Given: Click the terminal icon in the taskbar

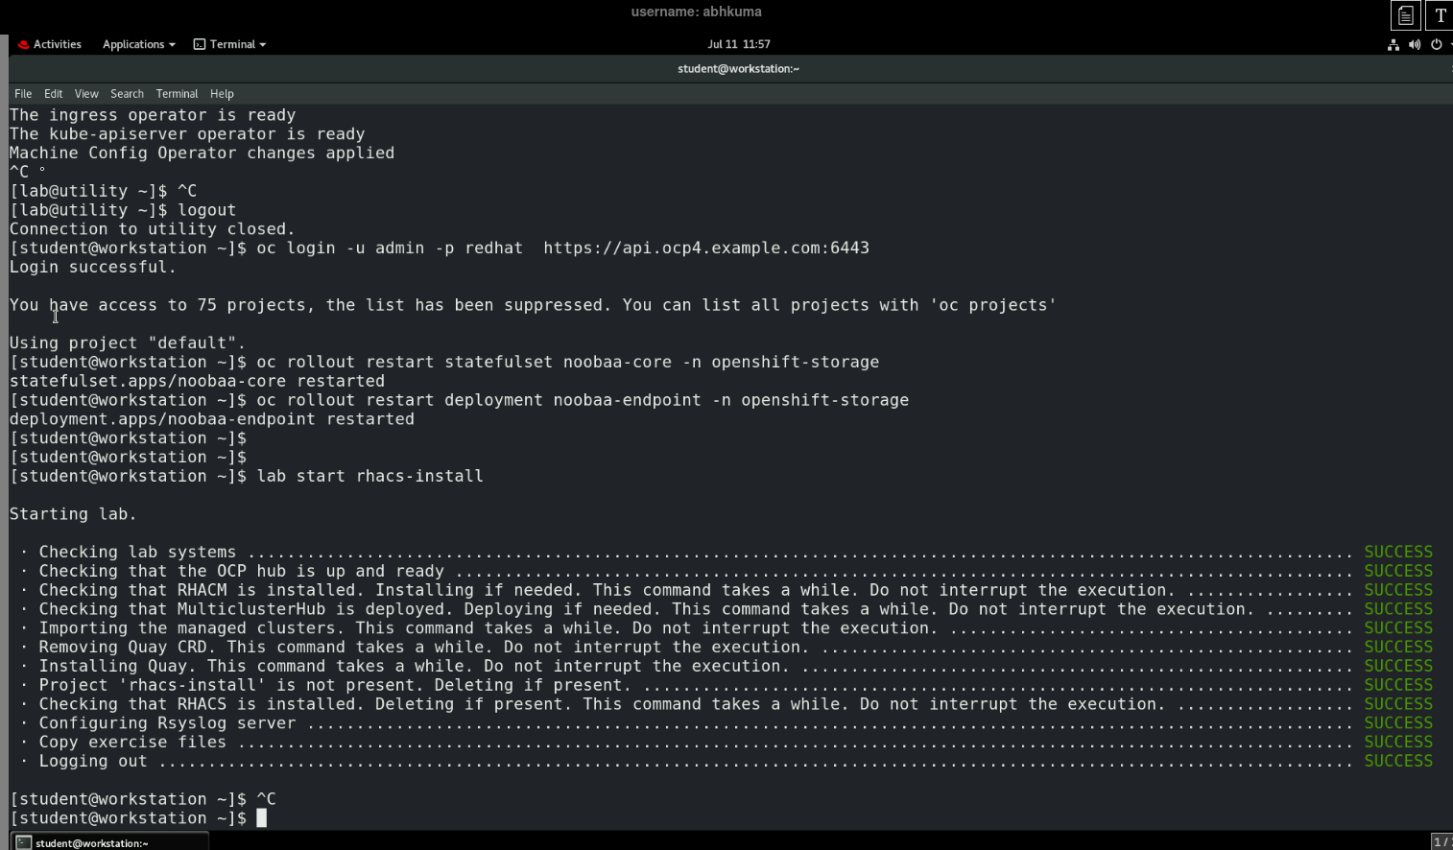Looking at the screenshot, I should tap(24, 842).
